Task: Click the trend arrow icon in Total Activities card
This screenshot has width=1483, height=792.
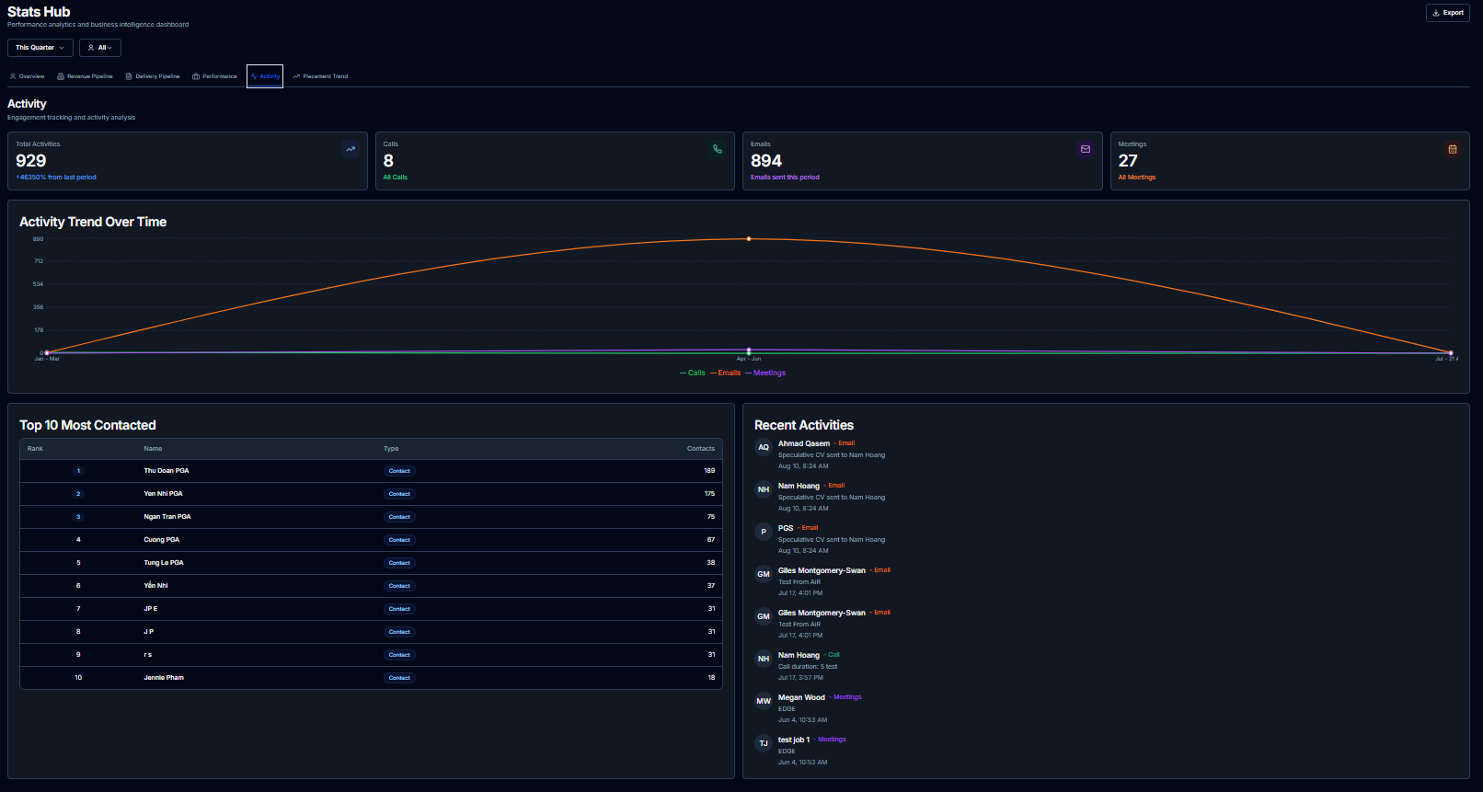Action: (x=351, y=149)
